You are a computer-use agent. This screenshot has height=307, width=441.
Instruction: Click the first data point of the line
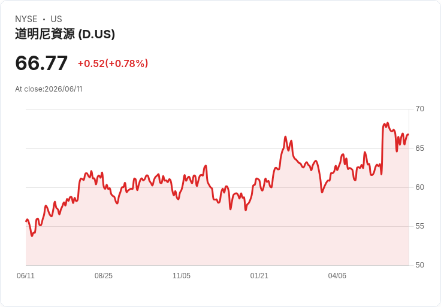(x=26, y=221)
